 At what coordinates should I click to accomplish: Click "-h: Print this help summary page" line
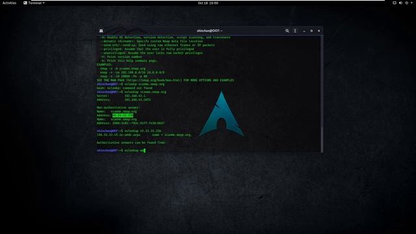click(x=129, y=60)
